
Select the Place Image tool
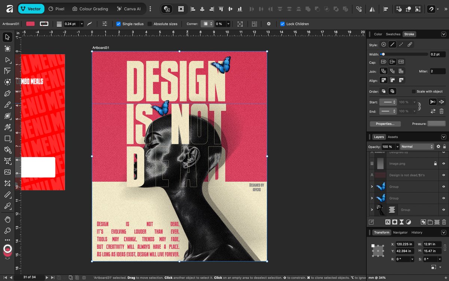pyautogui.click(x=7, y=172)
